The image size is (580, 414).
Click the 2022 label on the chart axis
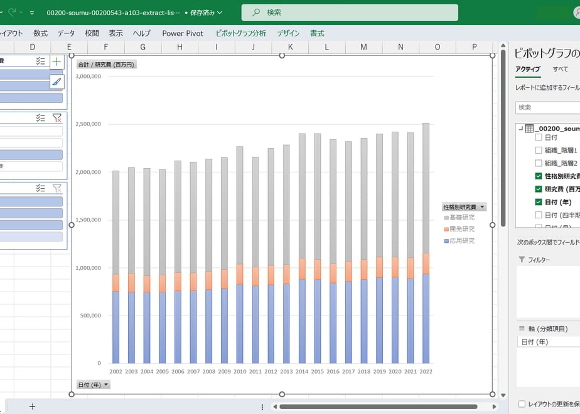click(426, 371)
